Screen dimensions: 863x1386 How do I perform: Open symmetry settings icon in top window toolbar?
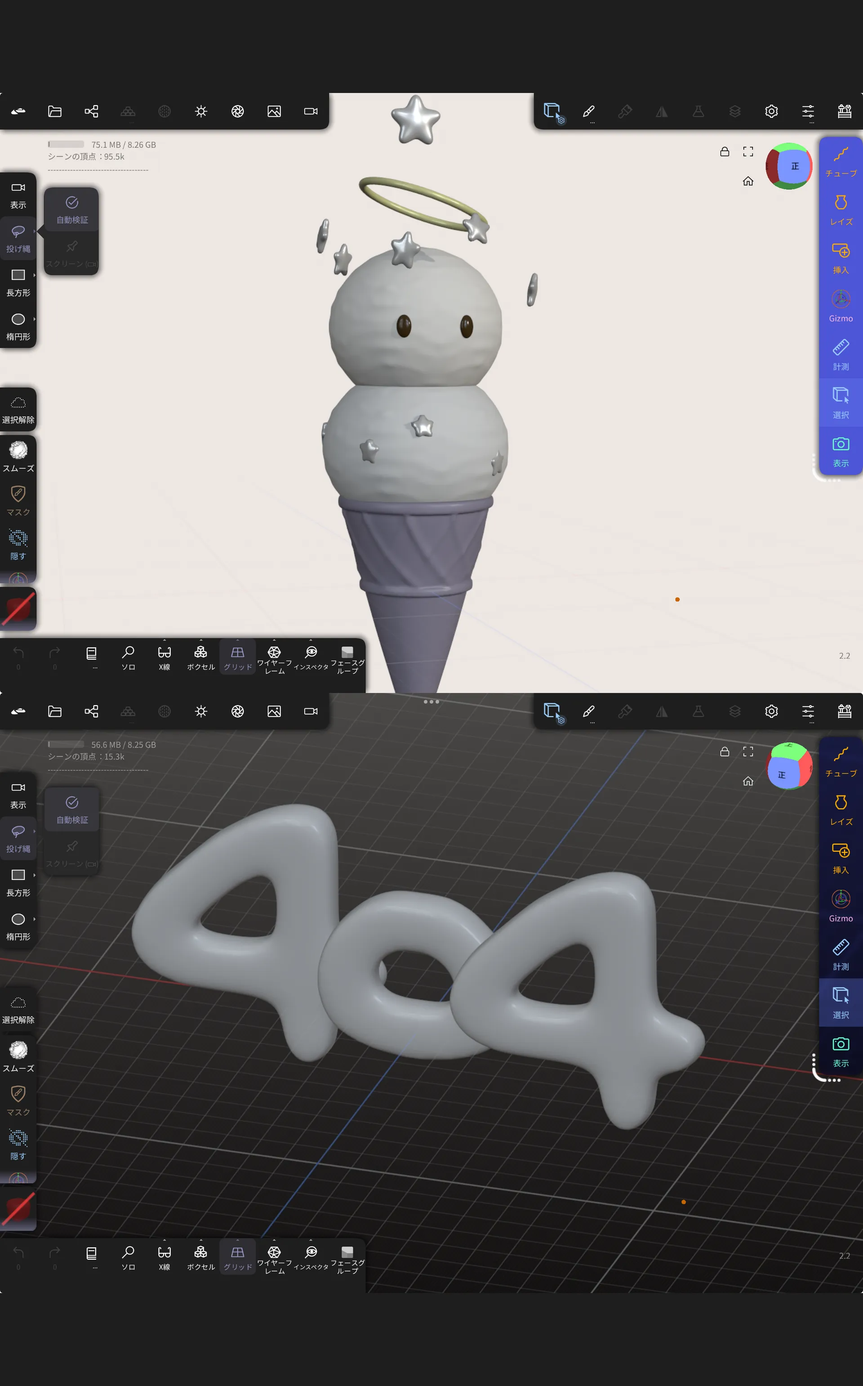click(662, 112)
